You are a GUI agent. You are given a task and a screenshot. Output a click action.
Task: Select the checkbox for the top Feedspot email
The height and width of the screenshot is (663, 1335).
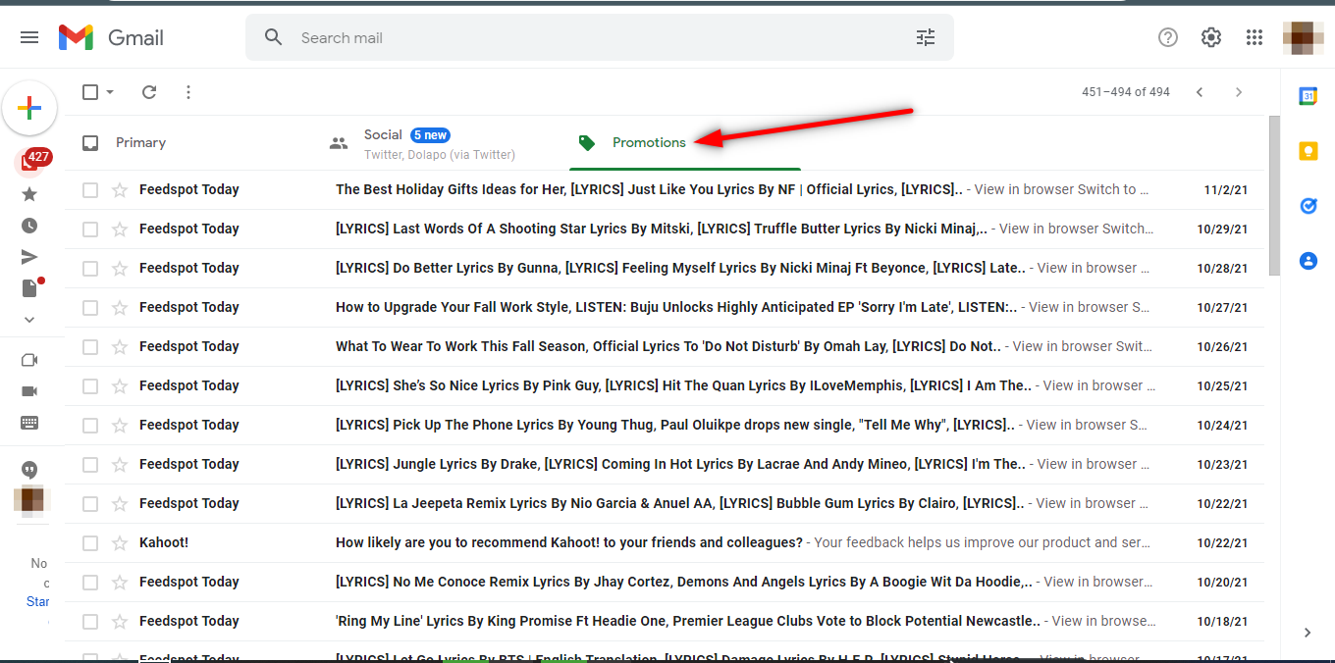coord(88,189)
